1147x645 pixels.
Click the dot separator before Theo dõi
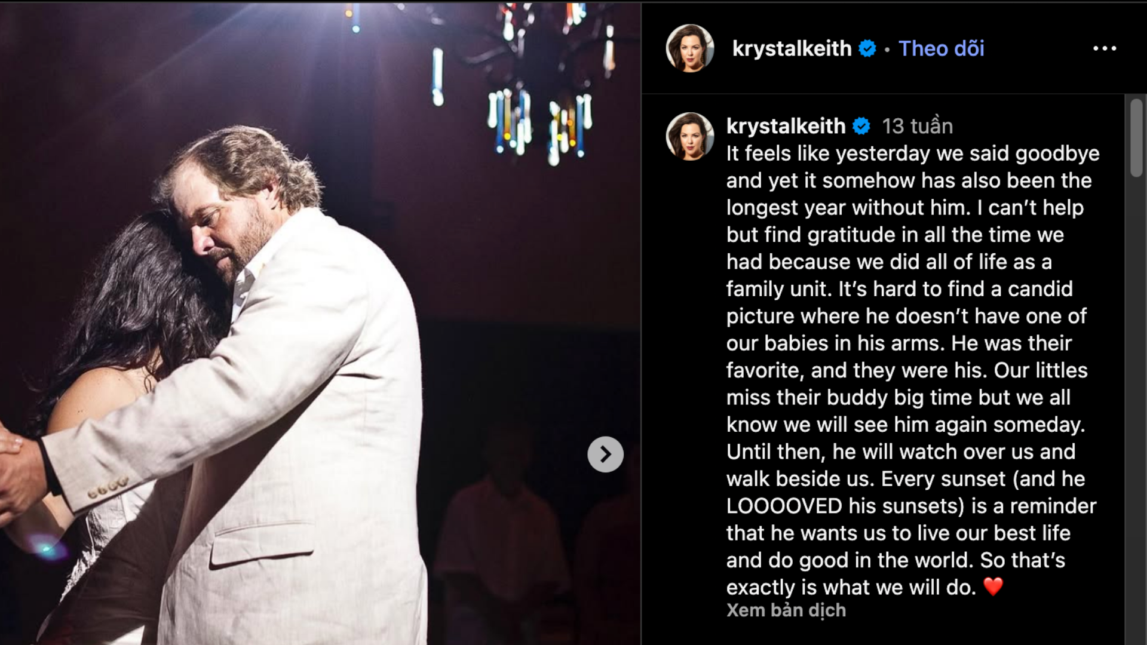pos(887,50)
